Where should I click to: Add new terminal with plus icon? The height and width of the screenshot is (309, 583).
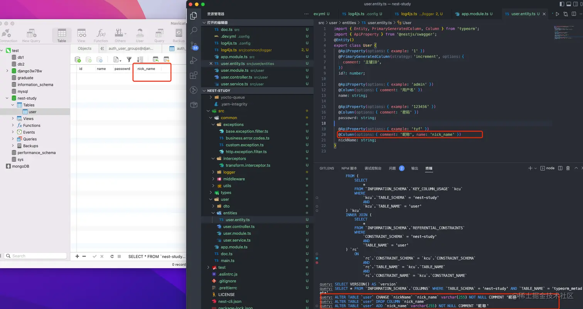[x=530, y=168]
